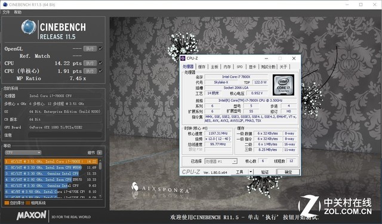Viewport: 382px width, 224px height.
Task: Maximize the Cinebench window
Action: [x=361, y=4]
